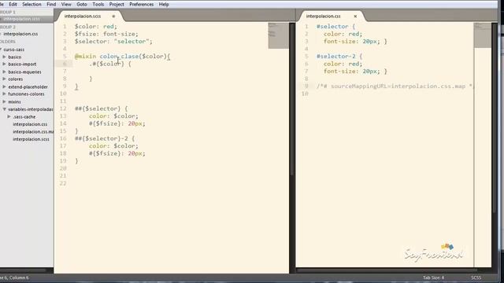Viewport: 504px width, 283px height.
Task: Select interpolacion.css under Group 2 in sidebar
Action: [20, 34]
